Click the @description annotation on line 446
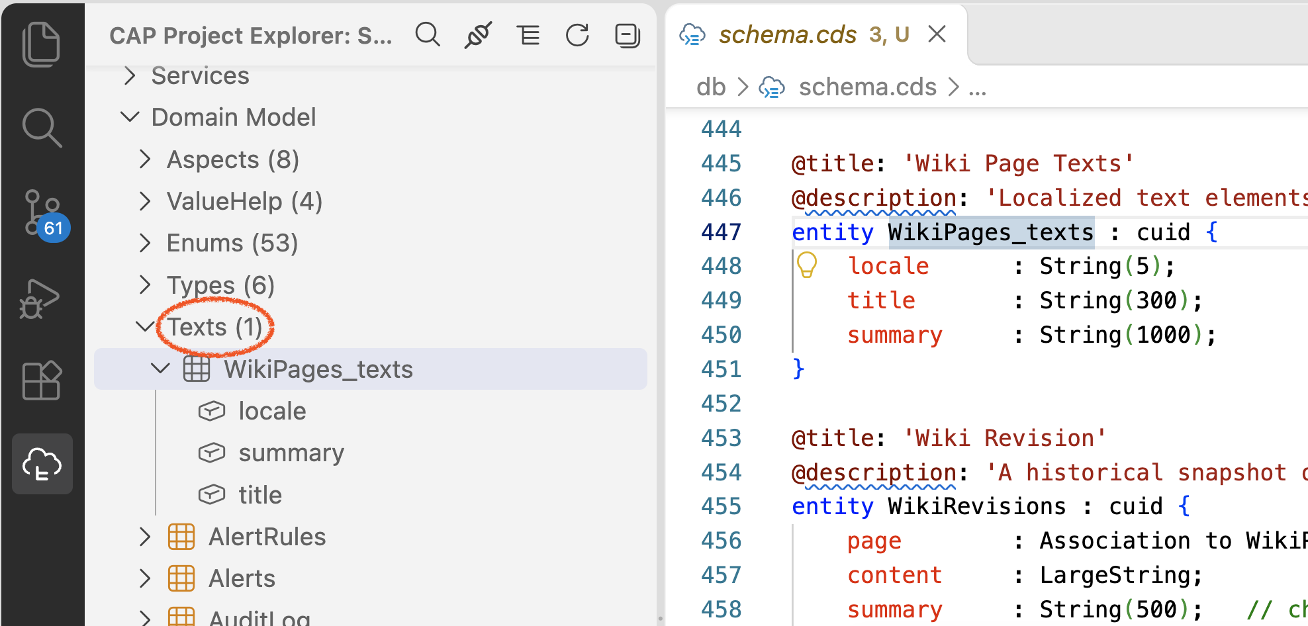This screenshot has height=626, width=1308. tap(874, 198)
